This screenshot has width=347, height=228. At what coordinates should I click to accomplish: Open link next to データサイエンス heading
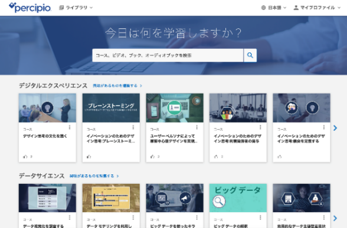(94, 176)
